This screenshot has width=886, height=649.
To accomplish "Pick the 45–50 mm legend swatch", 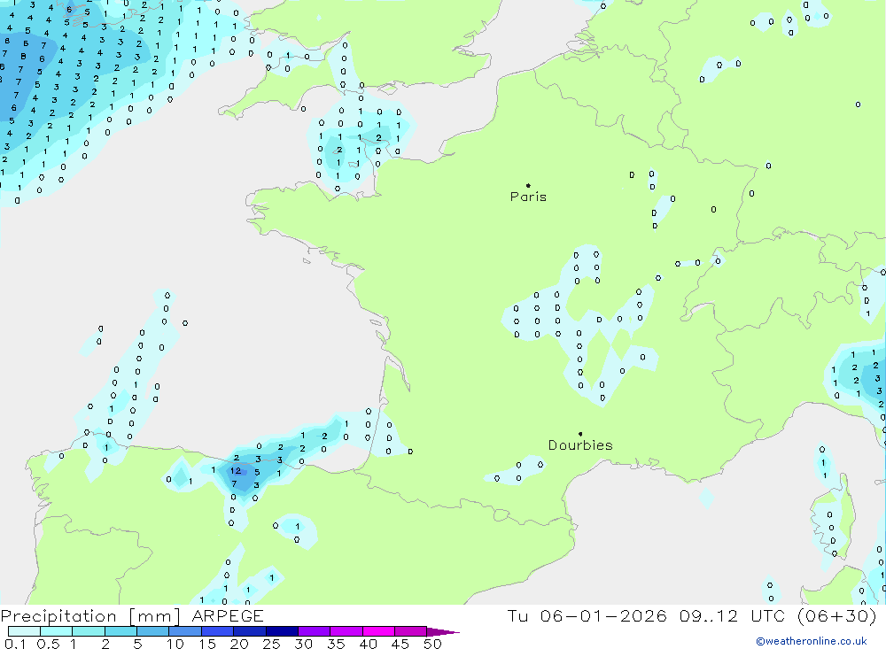I will (x=411, y=631).
